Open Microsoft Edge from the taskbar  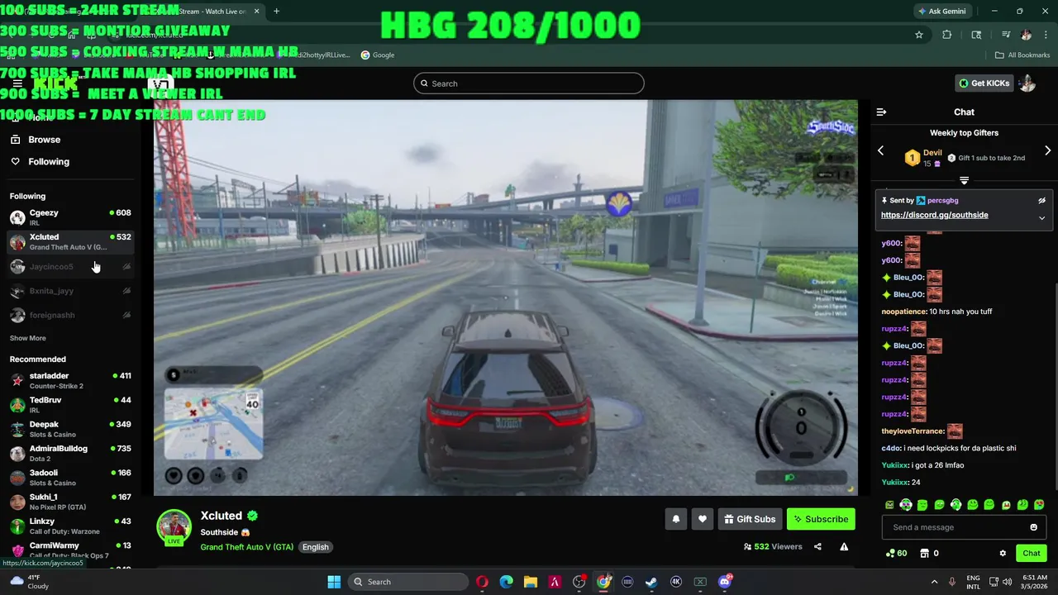(x=506, y=582)
